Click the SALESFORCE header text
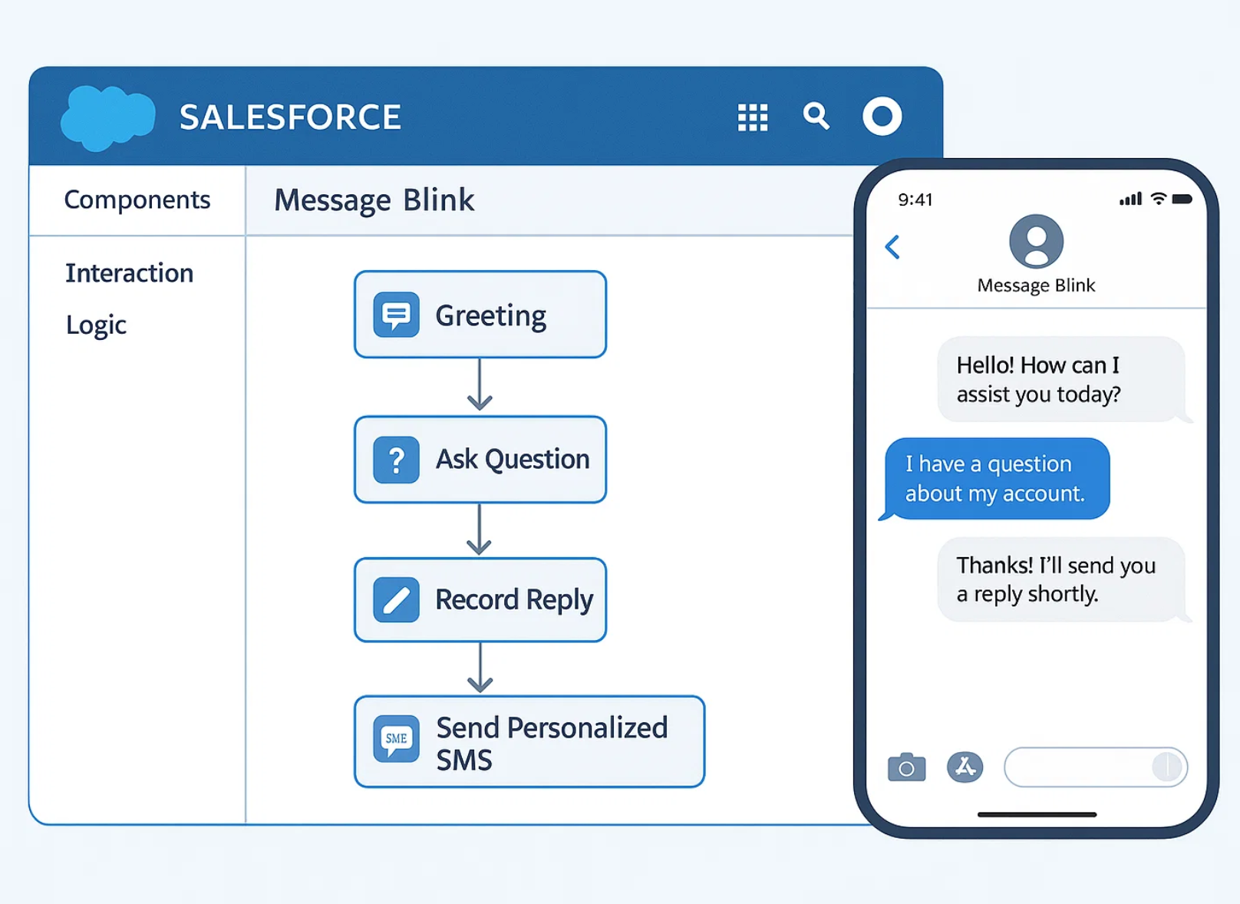Viewport: 1240px width, 904px height. point(290,117)
